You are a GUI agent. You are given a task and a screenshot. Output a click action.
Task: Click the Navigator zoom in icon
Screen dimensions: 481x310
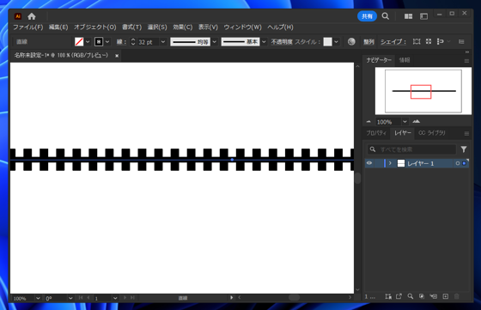pos(417,122)
